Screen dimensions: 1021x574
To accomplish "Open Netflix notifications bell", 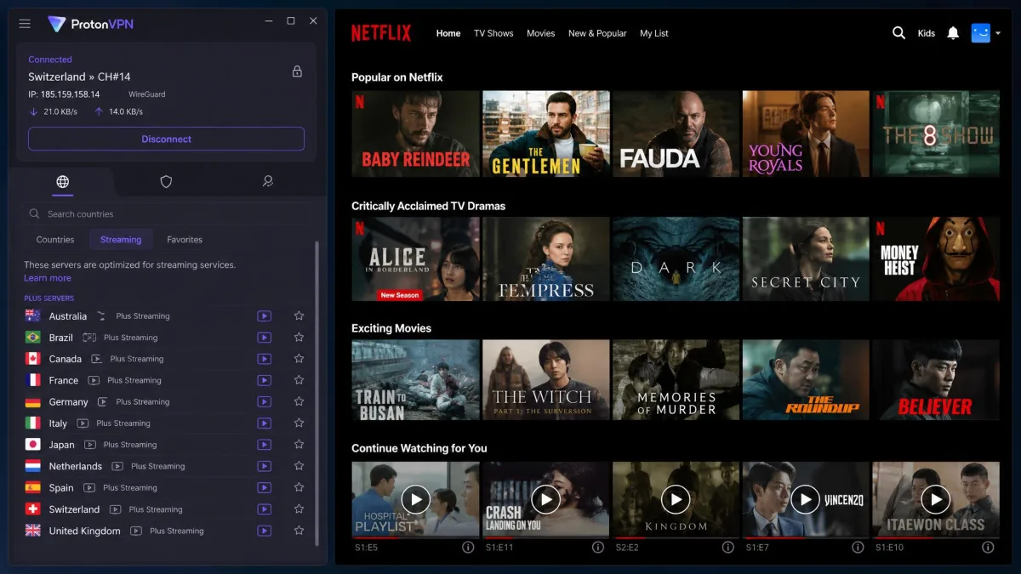I will pos(953,33).
